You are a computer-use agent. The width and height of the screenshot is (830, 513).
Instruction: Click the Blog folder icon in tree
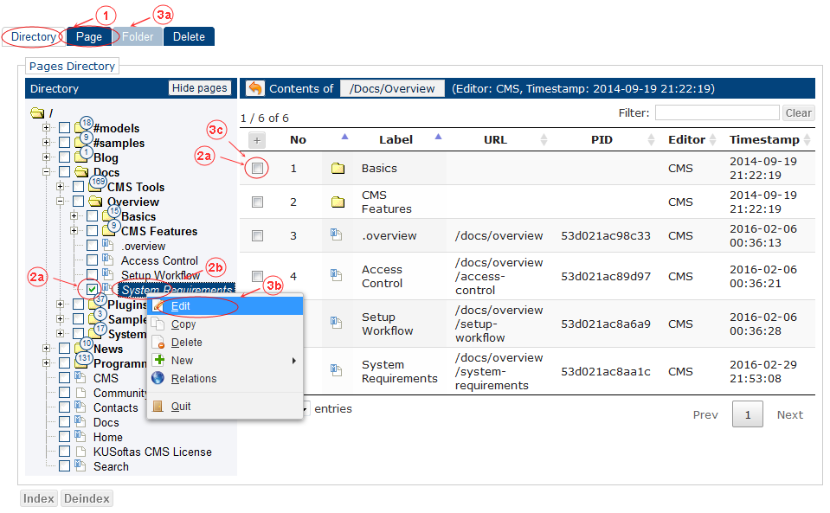coord(81,158)
